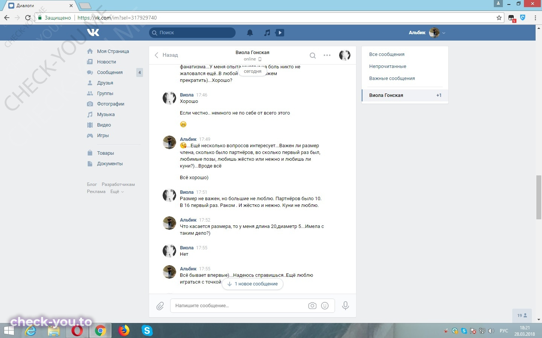Click the video play icon in header

(280, 33)
